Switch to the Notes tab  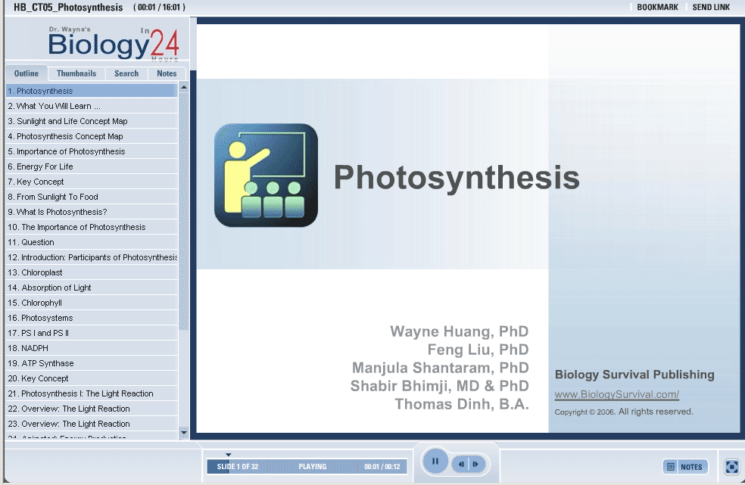(167, 73)
